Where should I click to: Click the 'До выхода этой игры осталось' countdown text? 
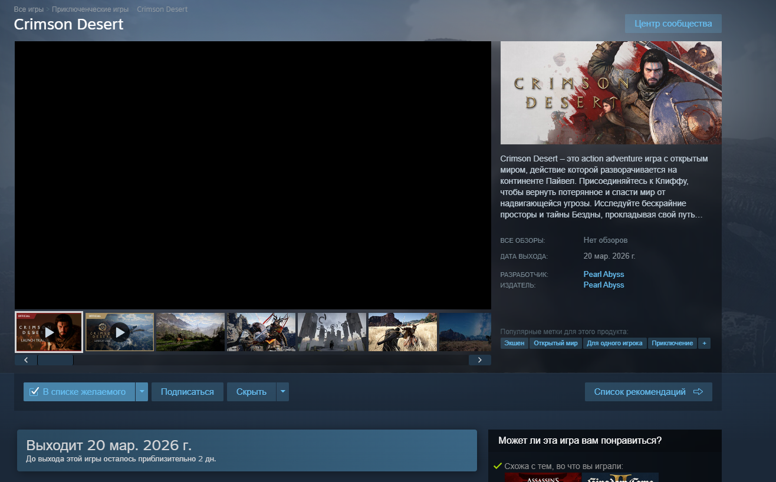click(121, 459)
